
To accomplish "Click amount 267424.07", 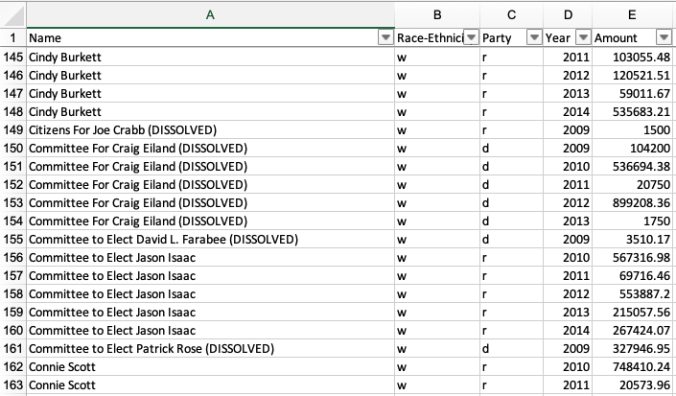I will (633, 330).
